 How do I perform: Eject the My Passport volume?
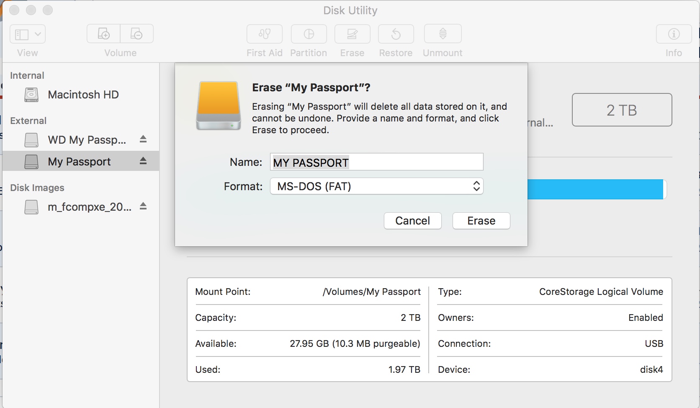click(143, 161)
